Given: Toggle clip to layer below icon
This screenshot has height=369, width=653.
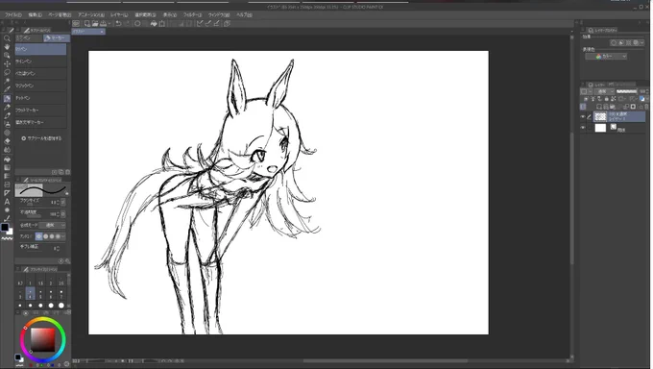Looking at the screenshot, I should point(586,99).
